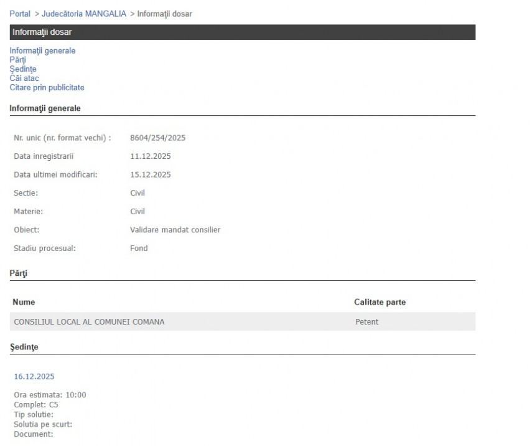The image size is (532, 446).
Task: Open the Portal breadcrumb link
Action: pyautogui.click(x=20, y=14)
